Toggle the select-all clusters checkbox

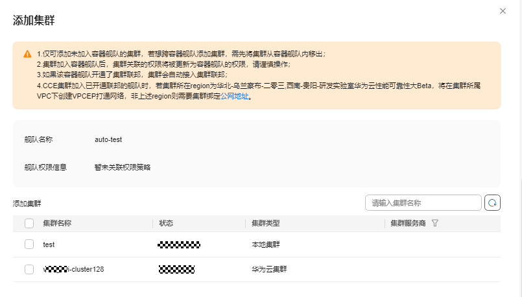point(29,223)
